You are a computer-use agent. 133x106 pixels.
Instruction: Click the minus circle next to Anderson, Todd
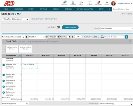click(4, 65)
